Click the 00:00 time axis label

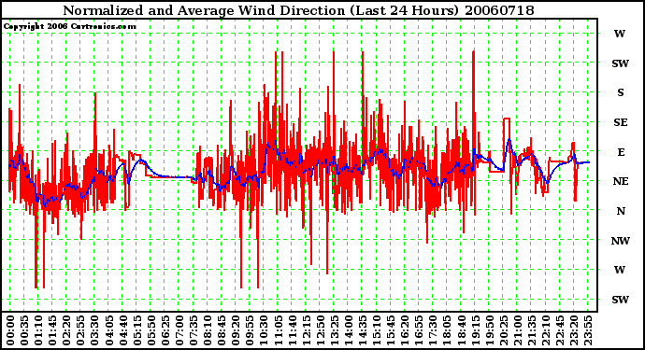click(10, 330)
